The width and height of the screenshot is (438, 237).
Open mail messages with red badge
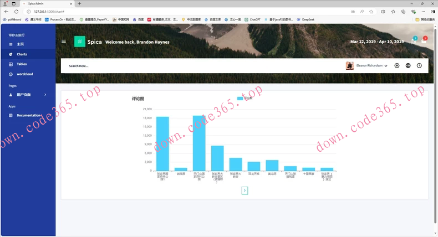click(x=424, y=40)
